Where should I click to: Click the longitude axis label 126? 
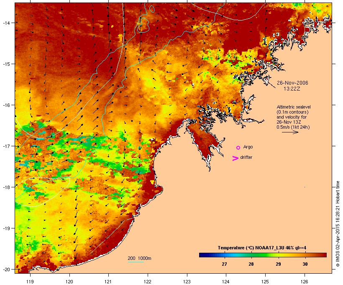click(x=305, y=282)
